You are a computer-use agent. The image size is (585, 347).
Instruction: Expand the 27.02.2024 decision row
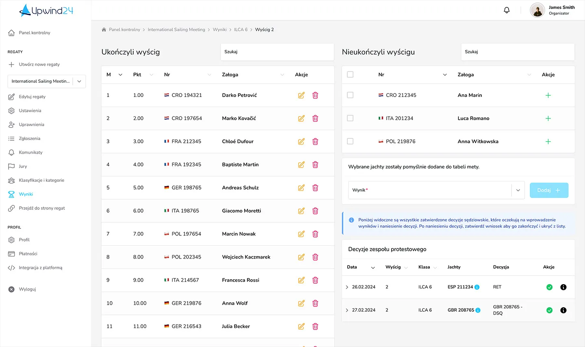347,310
